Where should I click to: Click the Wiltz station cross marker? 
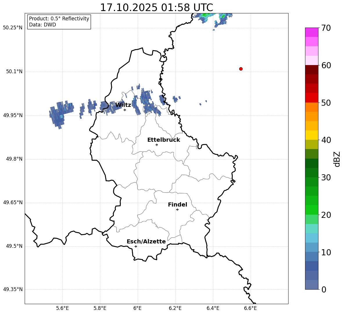click(125, 110)
